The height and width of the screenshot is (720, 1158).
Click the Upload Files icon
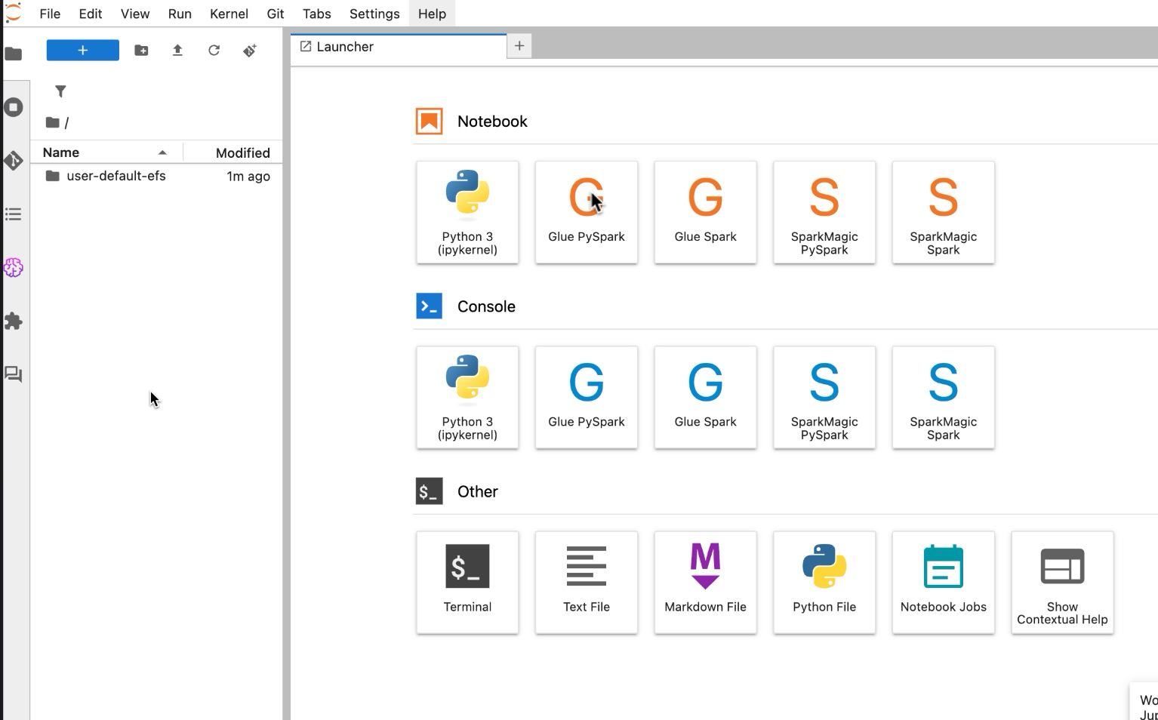177,51
